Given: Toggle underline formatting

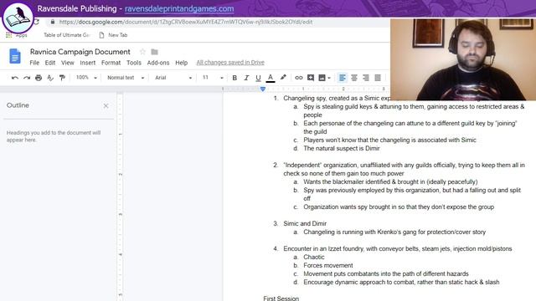Looking at the screenshot, I should coord(258,78).
